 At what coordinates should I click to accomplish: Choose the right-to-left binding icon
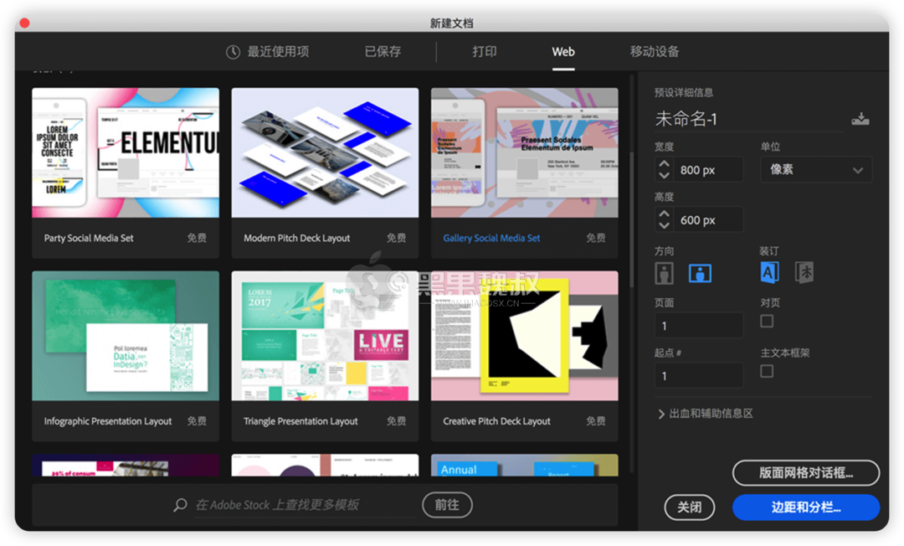pyautogui.click(x=804, y=272)
